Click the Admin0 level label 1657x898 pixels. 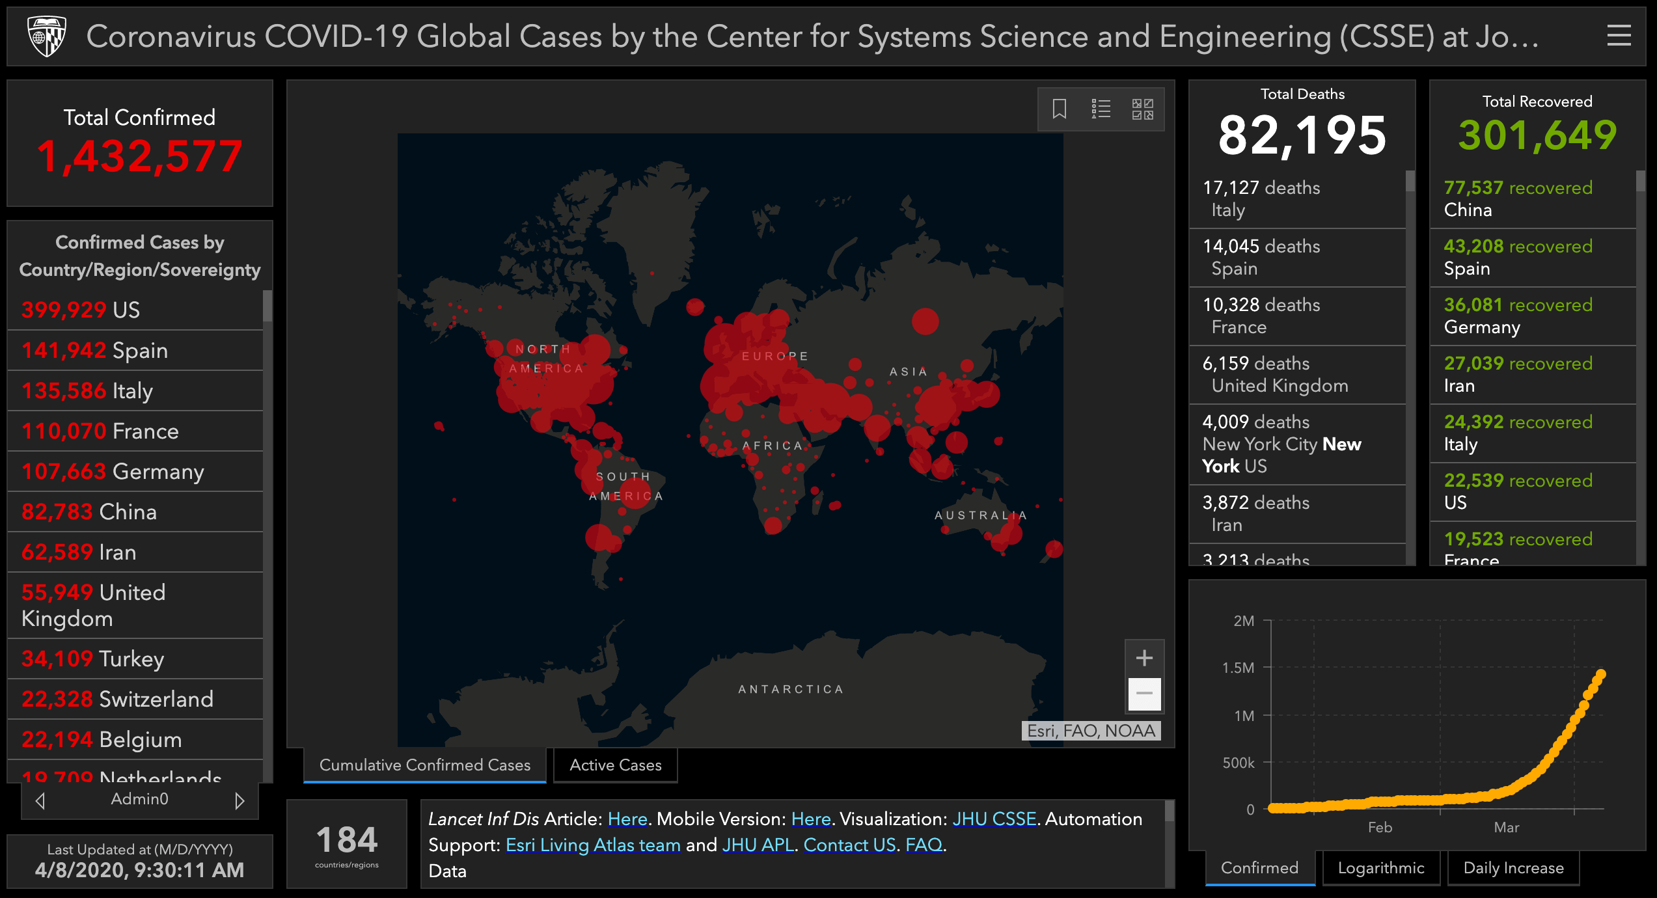tap(139, 799)
